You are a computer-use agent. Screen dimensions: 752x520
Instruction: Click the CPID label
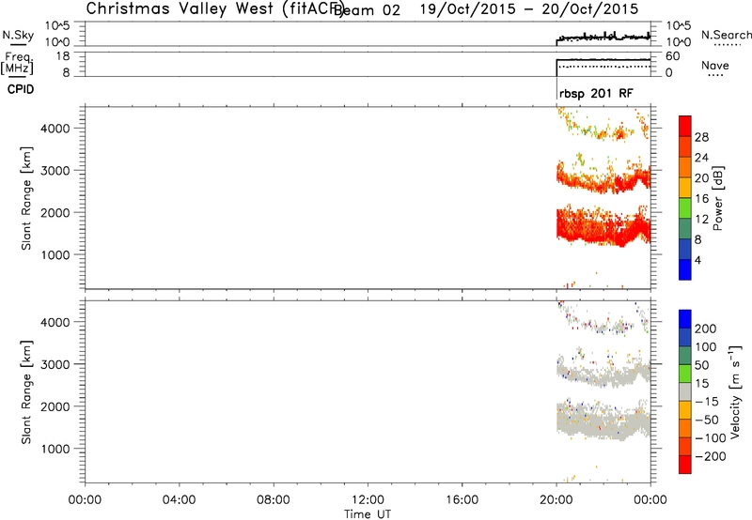[21, 89]
